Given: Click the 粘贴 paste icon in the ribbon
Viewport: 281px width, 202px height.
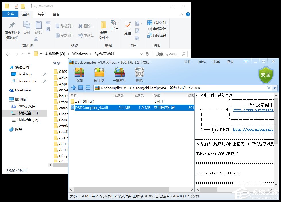Looking at the screenshot, I should (39, 28).
